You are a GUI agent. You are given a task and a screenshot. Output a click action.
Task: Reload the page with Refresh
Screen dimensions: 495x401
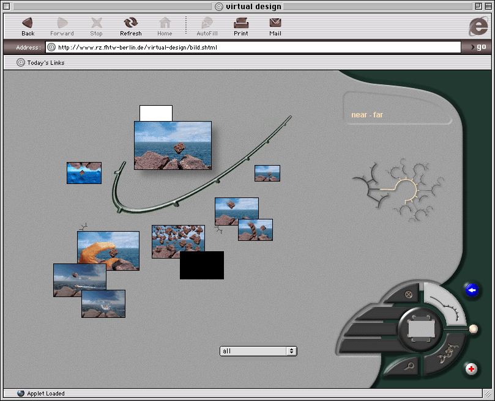pos(131,27)
